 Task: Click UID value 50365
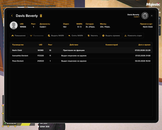(x=40, y=50)
